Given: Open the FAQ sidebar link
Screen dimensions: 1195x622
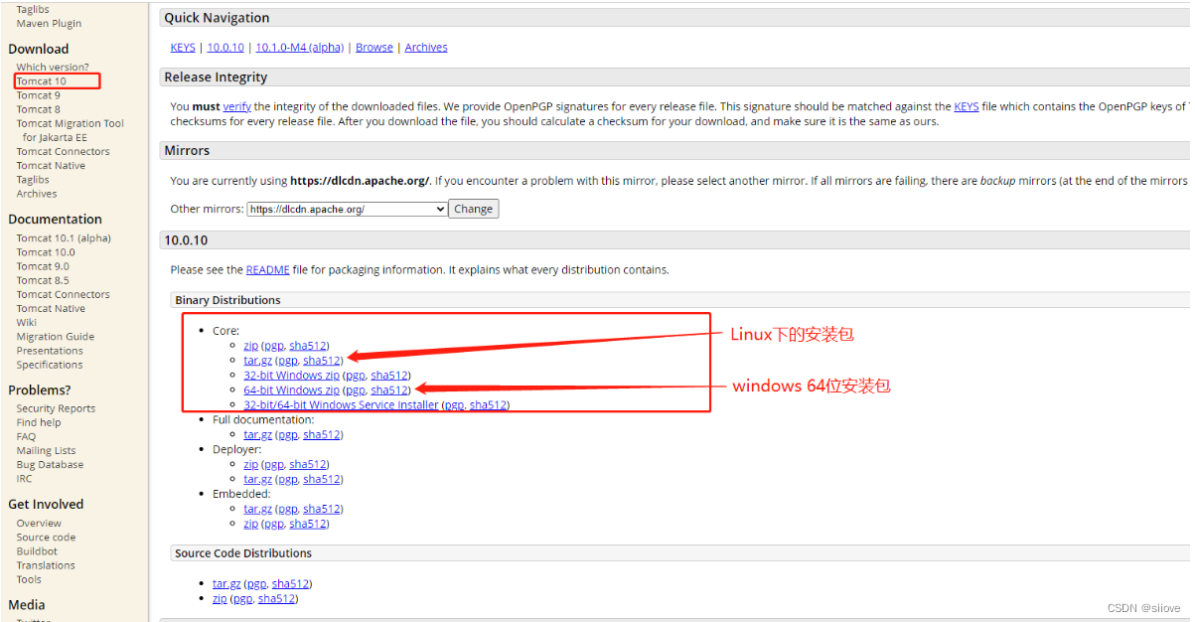Looking at the screenshot, I should click(x=26, y=436).
